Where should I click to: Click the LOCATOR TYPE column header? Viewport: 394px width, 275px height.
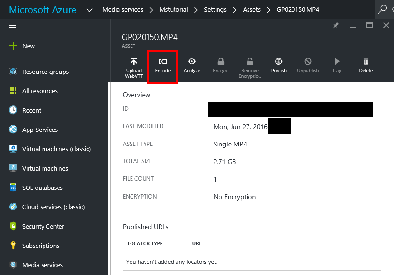click(145, 243)
